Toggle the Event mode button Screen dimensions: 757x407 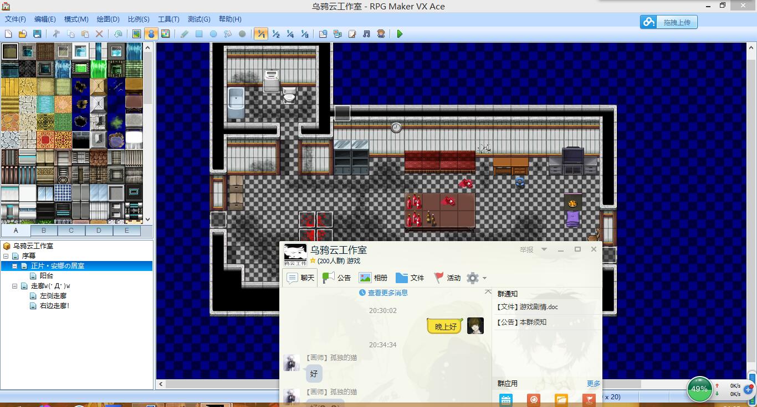151,34
